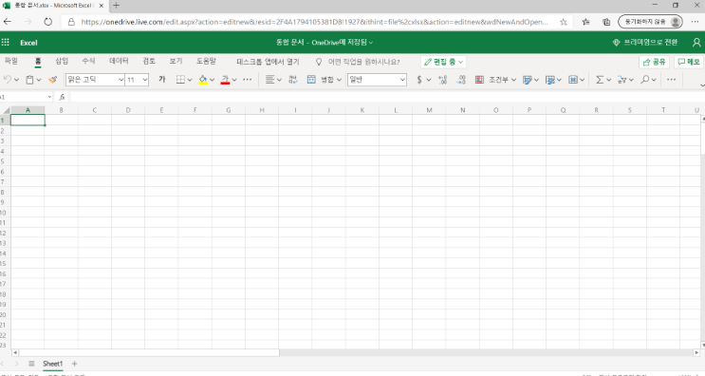The width and height of the screenshot is (705, 376).
Task: Open a new browser tab
Action: pyautogui.click(x=116, y=6)
